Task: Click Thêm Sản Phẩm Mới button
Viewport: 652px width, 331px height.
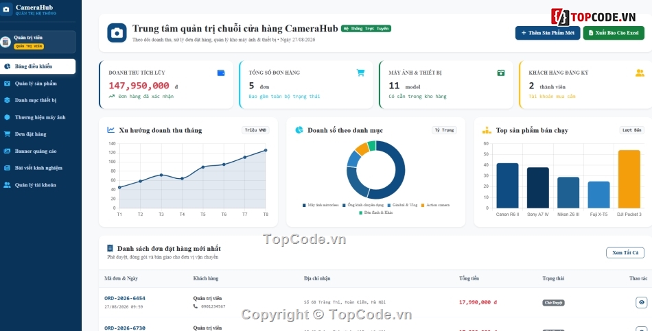Action: point(548,33)
